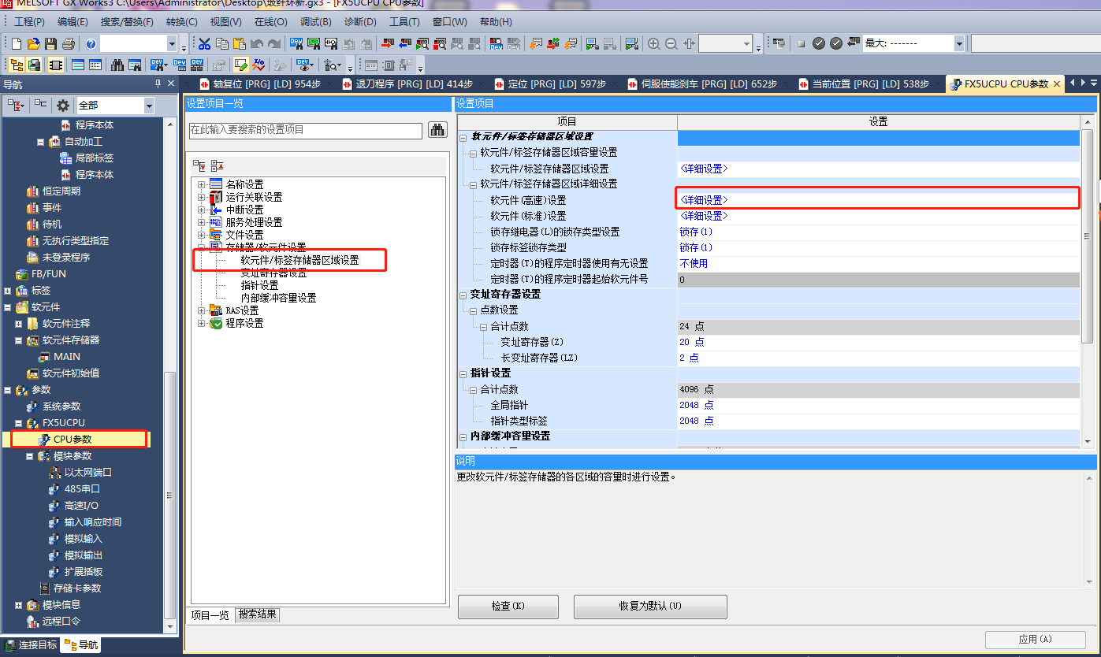Click the Cut scissors icon
The height and width of the screenshot is (657, 1101).
pos(205,43)
